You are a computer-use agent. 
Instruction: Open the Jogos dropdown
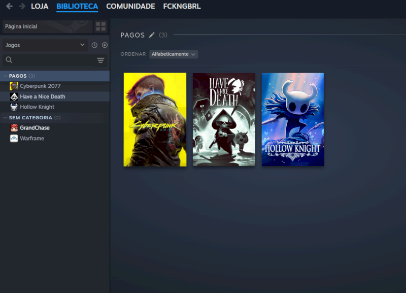[x=45, y=45]
